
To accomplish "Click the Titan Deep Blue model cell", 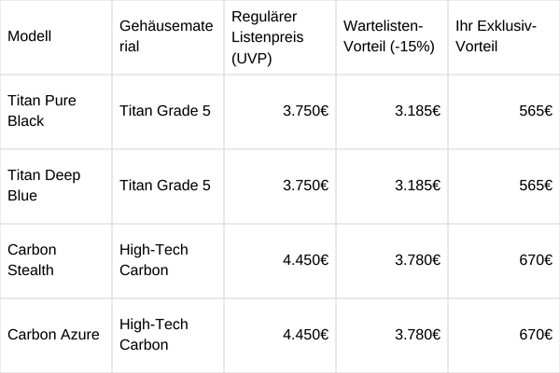I will coord(42,186).
